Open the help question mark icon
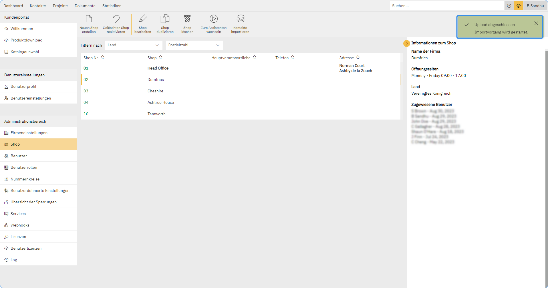The image size is (548, 288). 509,6
